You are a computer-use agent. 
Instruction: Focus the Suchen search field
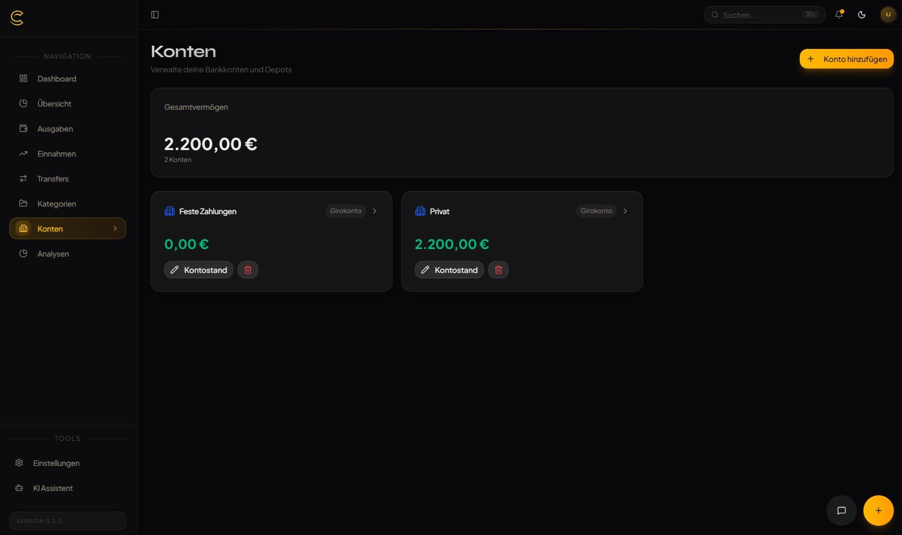pos(761,15)
